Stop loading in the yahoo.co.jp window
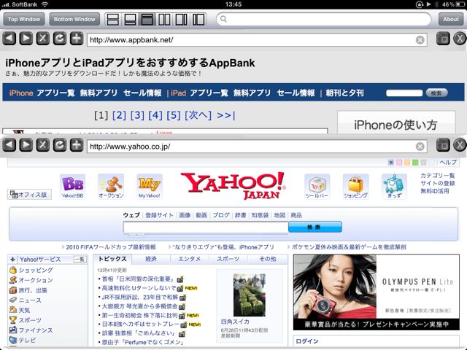Viewport: 467px width, 350px height. tap(43, 145)
